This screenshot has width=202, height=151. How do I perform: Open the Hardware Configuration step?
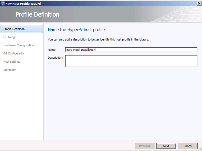[x=19, y=45]
